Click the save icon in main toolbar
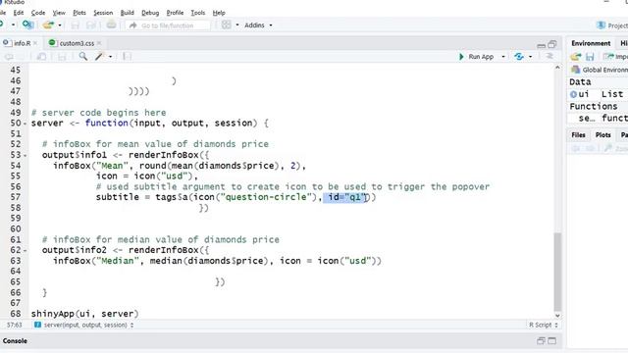The width and height of the screenshot is (628, 353). click(x=75, y=25)
